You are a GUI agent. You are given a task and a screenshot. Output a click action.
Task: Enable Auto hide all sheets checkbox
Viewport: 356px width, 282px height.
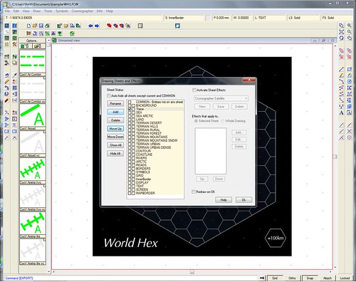click(109, 95)
